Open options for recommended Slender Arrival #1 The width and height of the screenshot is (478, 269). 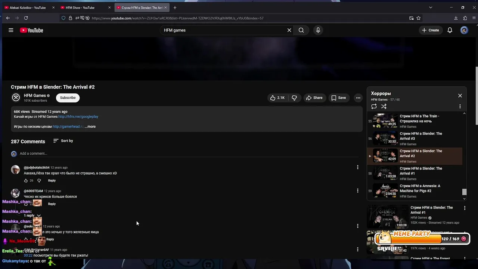[x=465, y=208]
